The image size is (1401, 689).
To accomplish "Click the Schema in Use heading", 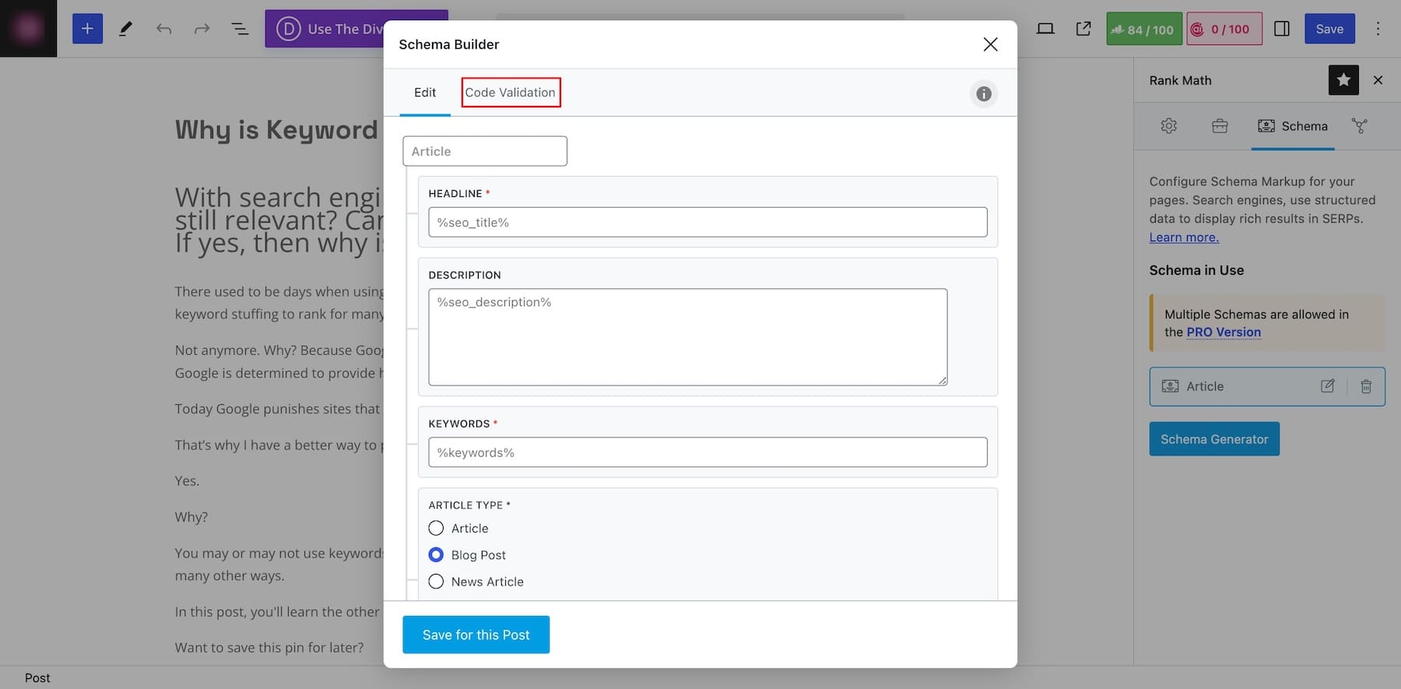I will 1196,270.
